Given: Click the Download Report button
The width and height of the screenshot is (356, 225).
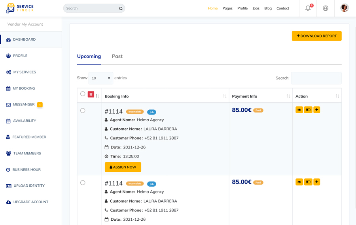Looking at the screenshot, I should tap(316, 36).
